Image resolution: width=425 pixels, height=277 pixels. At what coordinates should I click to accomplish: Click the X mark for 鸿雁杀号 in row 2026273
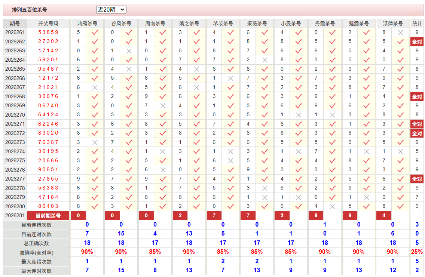[x=95, y=142]
